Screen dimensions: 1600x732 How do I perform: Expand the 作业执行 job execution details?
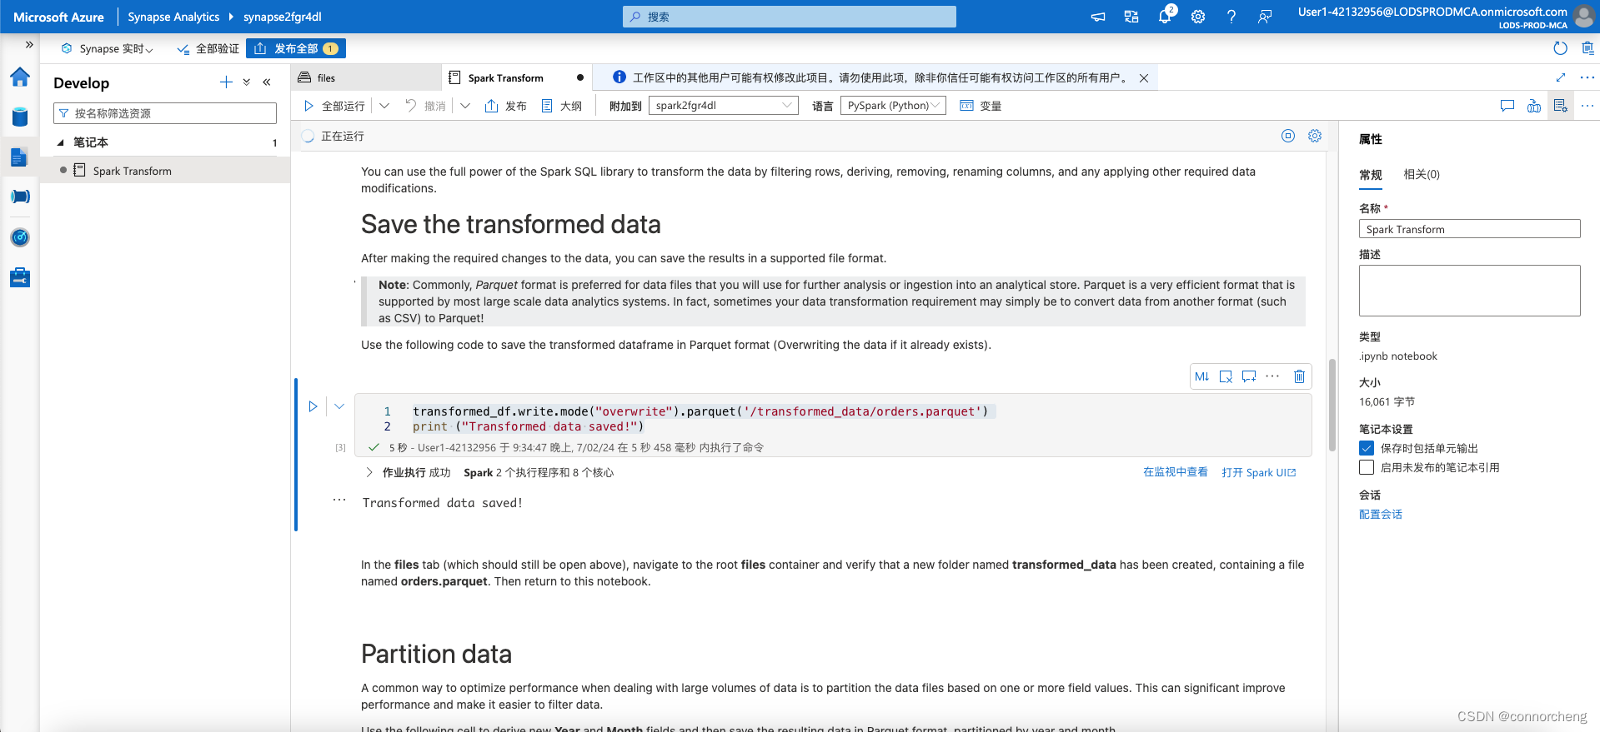[x=369, y=472]
